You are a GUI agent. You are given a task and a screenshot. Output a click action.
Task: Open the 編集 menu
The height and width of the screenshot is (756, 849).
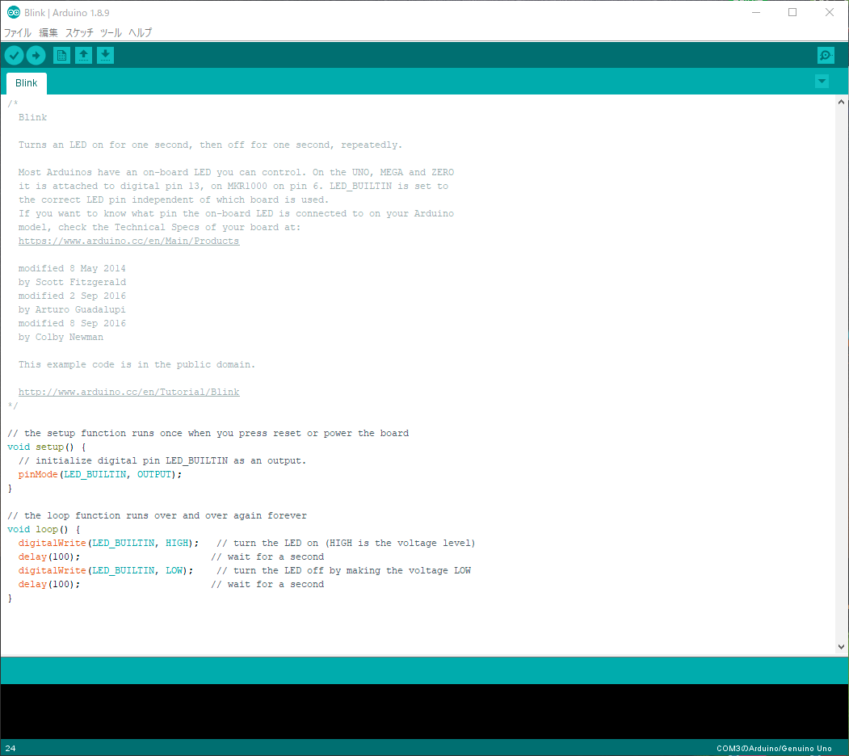tap(48, 32)
